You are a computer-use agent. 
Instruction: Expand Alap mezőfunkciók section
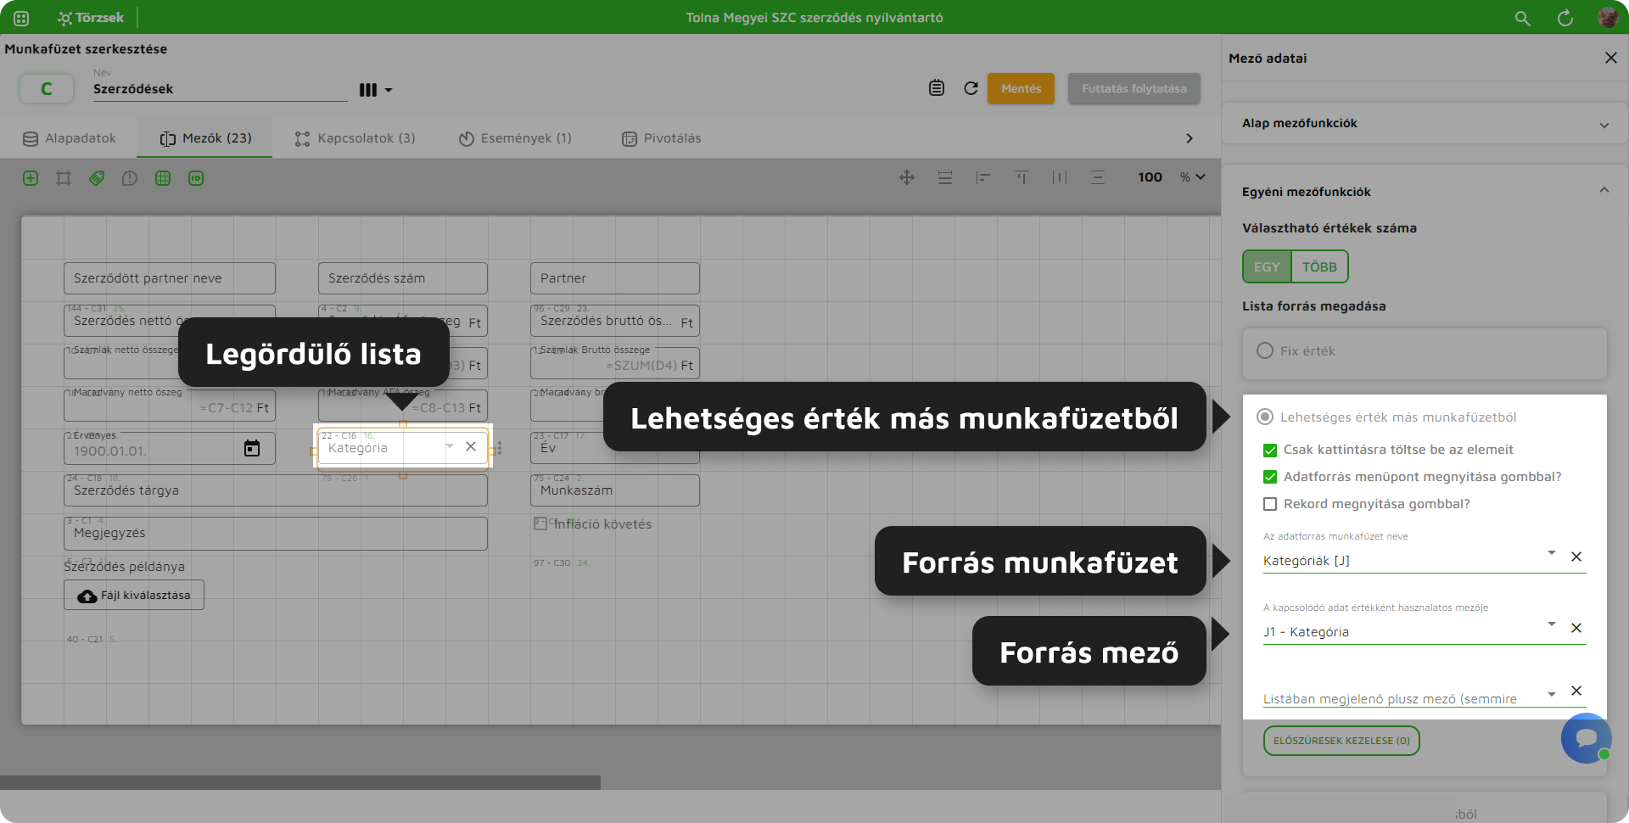click(1425, 124)
